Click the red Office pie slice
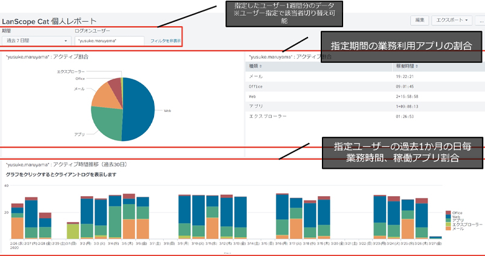The height and width of the screenshot is (256, 485). (x=116, y=87)
